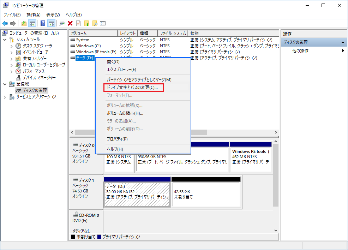Select デバイス マネージャー in the tree

click(39, 78)
